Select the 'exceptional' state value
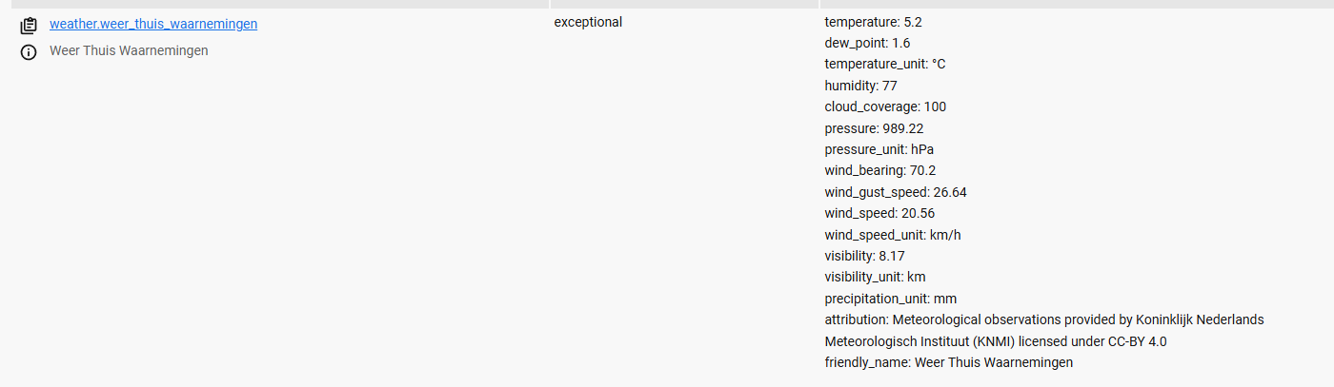Image resolution: width=1334 pixels, height=387 pixels. (x=588, y=22)
